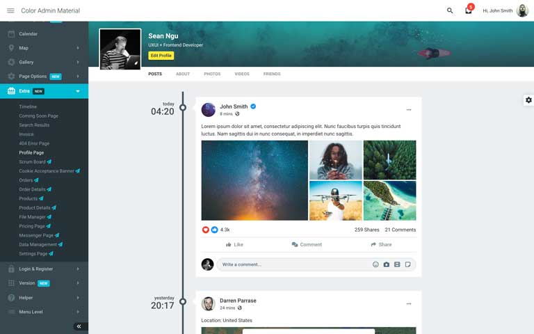Switch to the Photos profile tab

(x=212, y=74)
